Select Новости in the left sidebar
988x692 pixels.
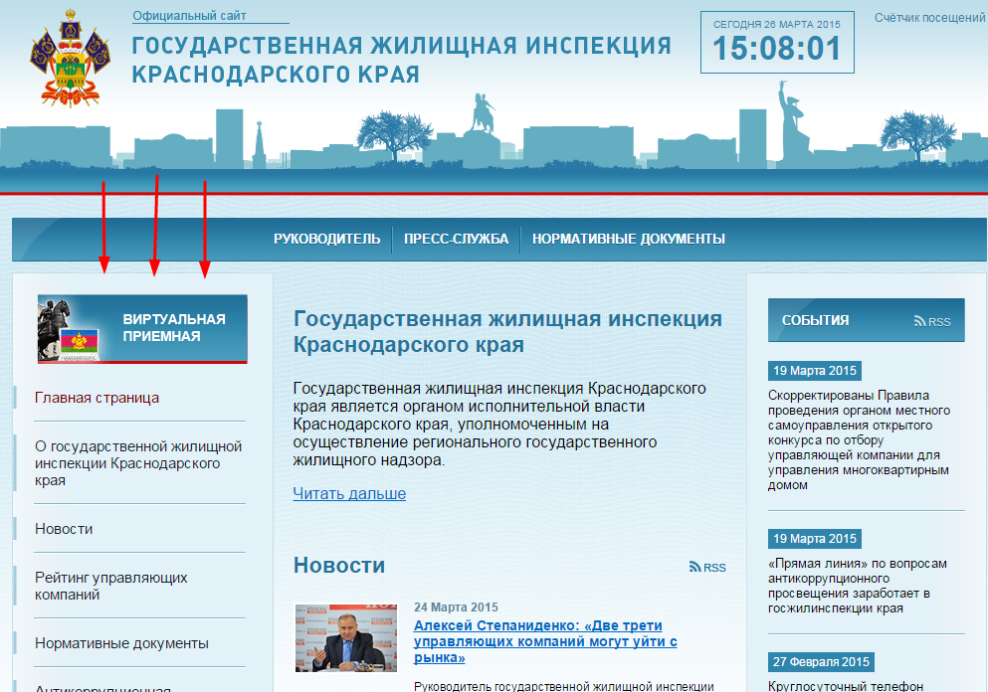[x=64, y=529]
